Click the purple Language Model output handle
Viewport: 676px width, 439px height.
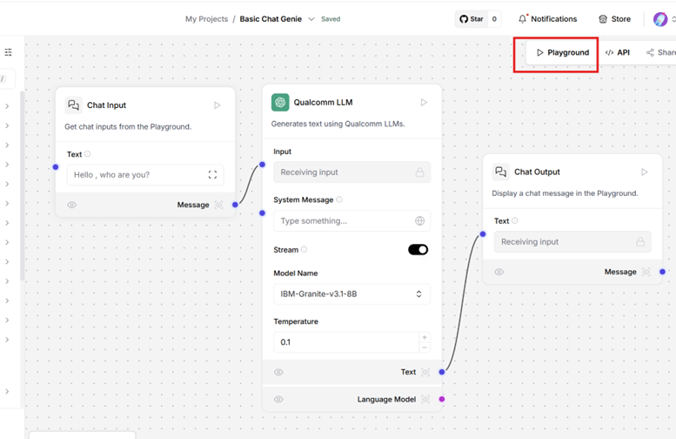[442, 399]
